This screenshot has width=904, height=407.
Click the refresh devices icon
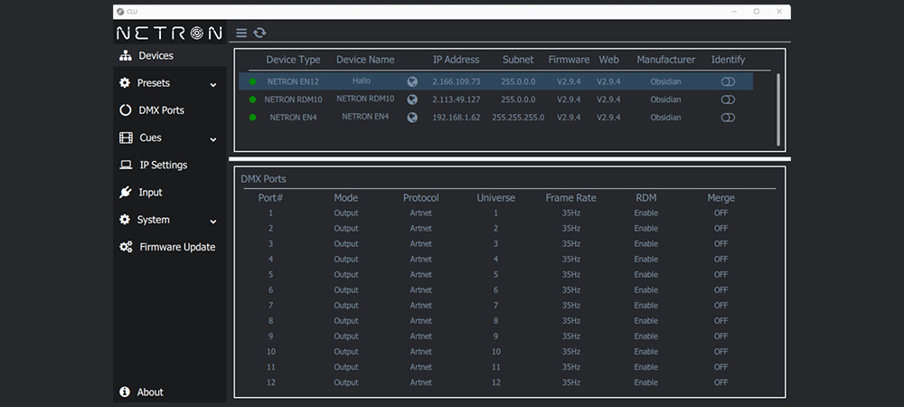259,33
